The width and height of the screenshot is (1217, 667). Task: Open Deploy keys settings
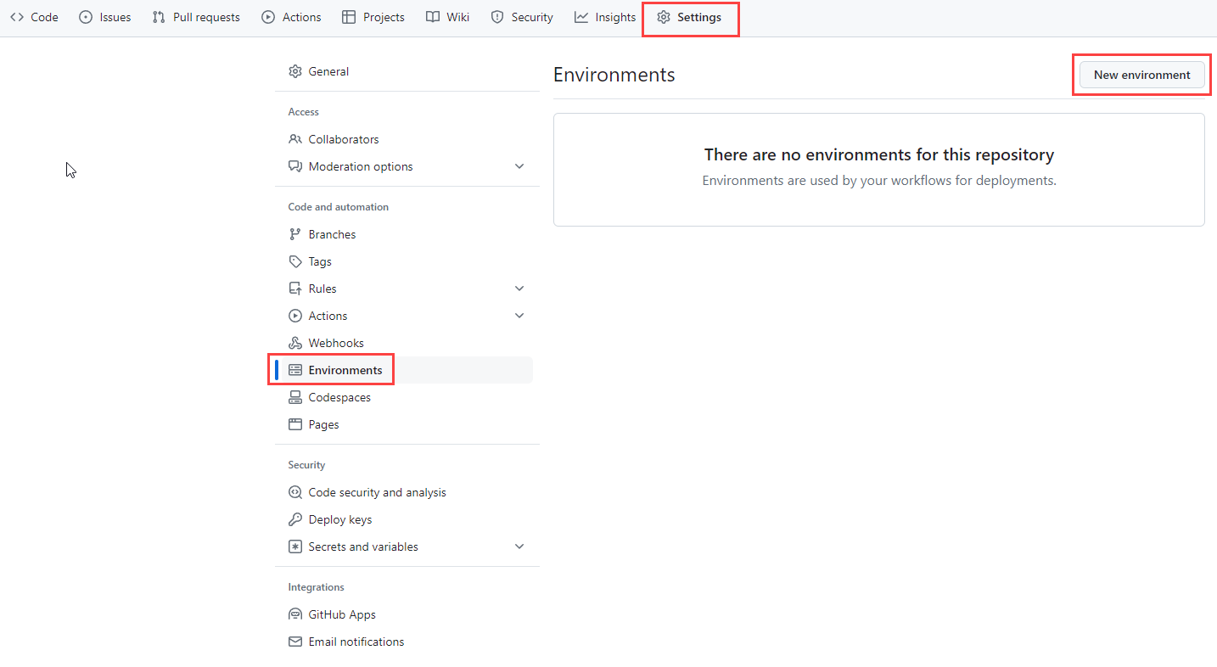404,519
